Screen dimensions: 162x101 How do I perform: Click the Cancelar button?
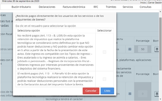click(x=91, y=91)
